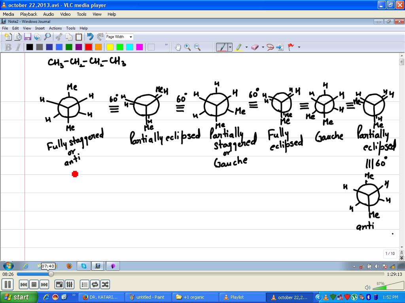
Task: Stop playback in VLC
Action: point(34,284)
